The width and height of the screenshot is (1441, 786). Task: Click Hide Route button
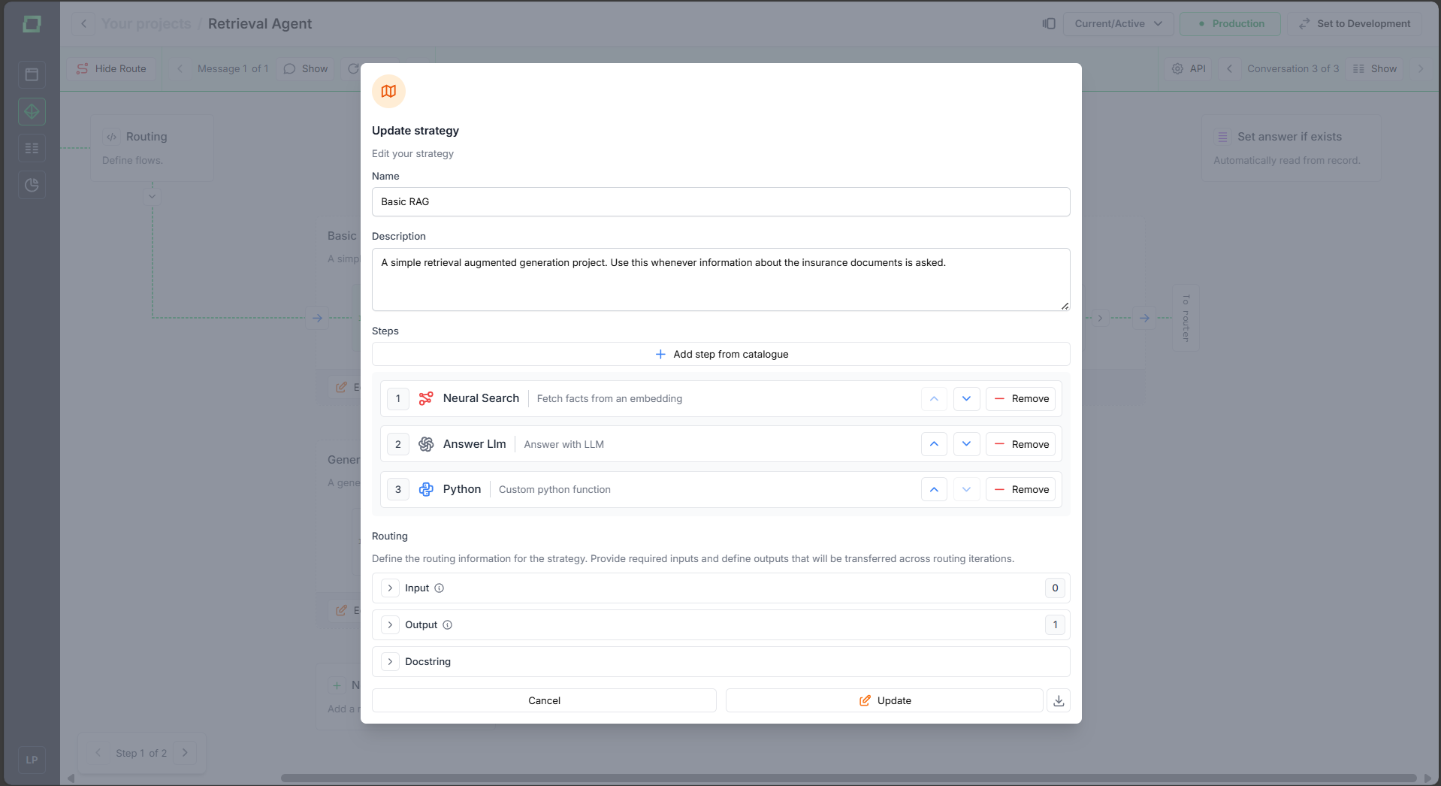(x=111, y=68)
